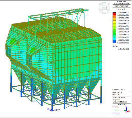Click the CBSMAX: STL load combination label
The image size is (132, 118).
click(x=119, y=90)
